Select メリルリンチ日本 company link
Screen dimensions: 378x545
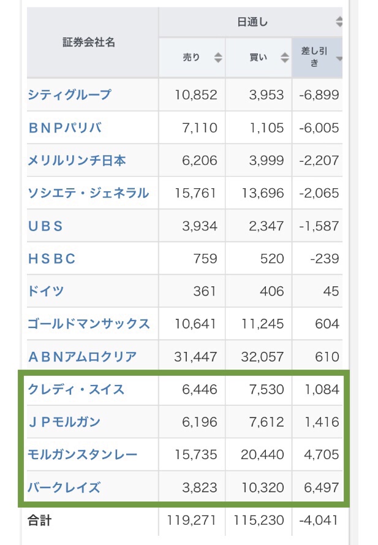pos(77,160)
